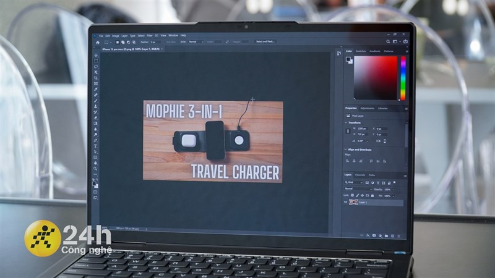Toggle artboard nesting lock icon
495x278 pixels.
click(x=367, y=196)
